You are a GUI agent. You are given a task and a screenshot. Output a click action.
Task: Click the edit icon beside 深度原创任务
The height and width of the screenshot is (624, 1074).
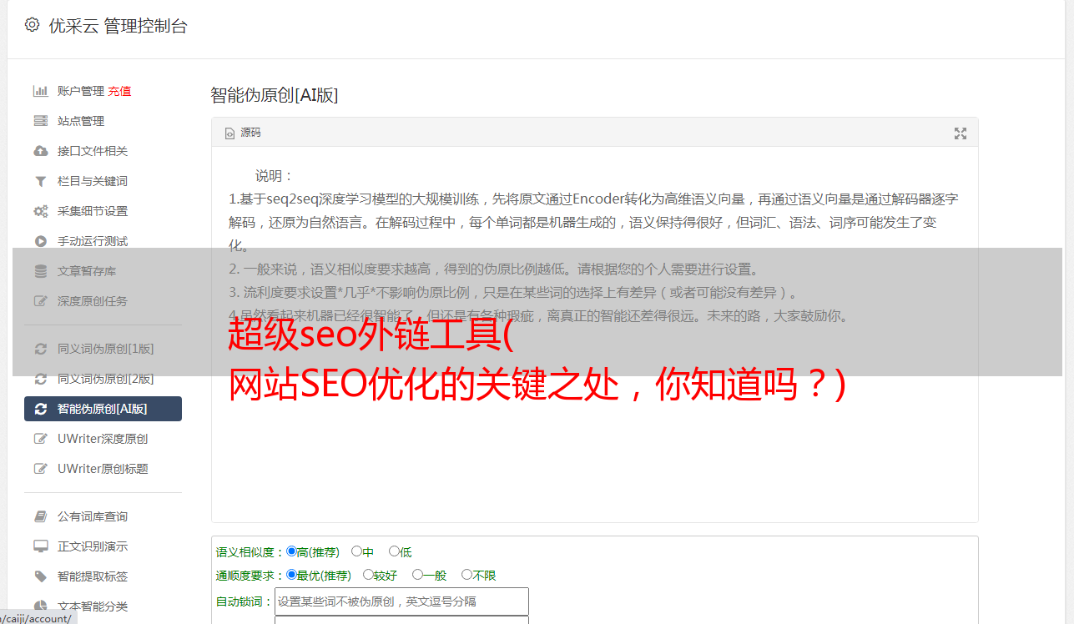tap(40, 301)
